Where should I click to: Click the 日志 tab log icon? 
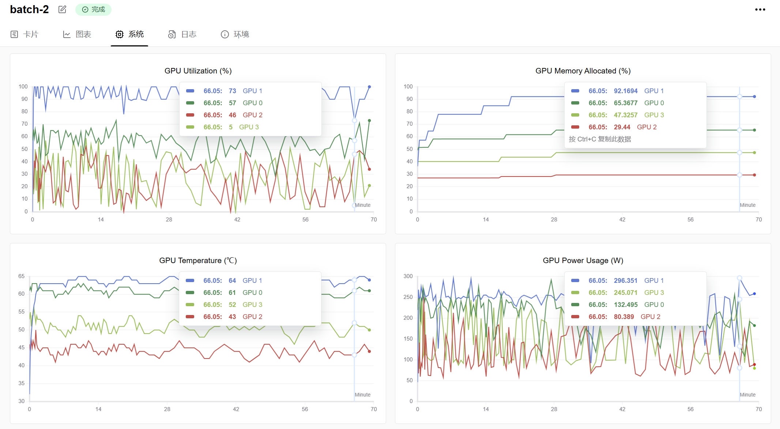point(172,34)
